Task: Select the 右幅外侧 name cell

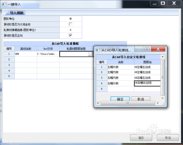Action: point(121,83)
